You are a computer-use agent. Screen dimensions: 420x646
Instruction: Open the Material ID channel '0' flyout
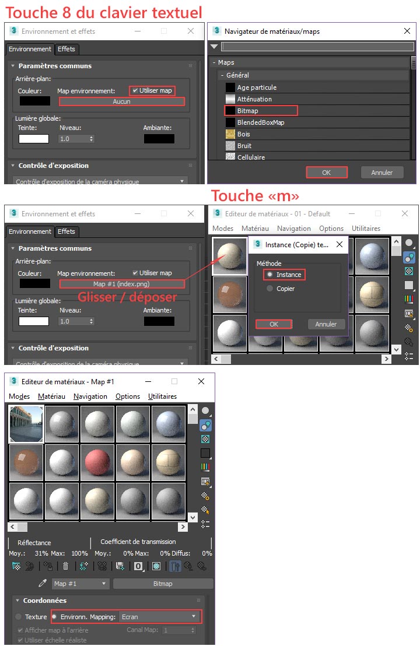[139, 566]
